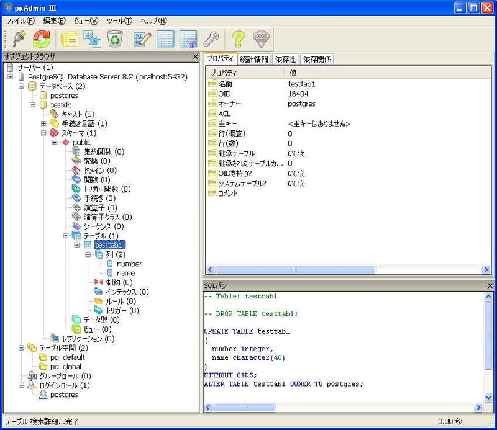
Task: Open the object properties toolbar icon
Action: [68, 39]
